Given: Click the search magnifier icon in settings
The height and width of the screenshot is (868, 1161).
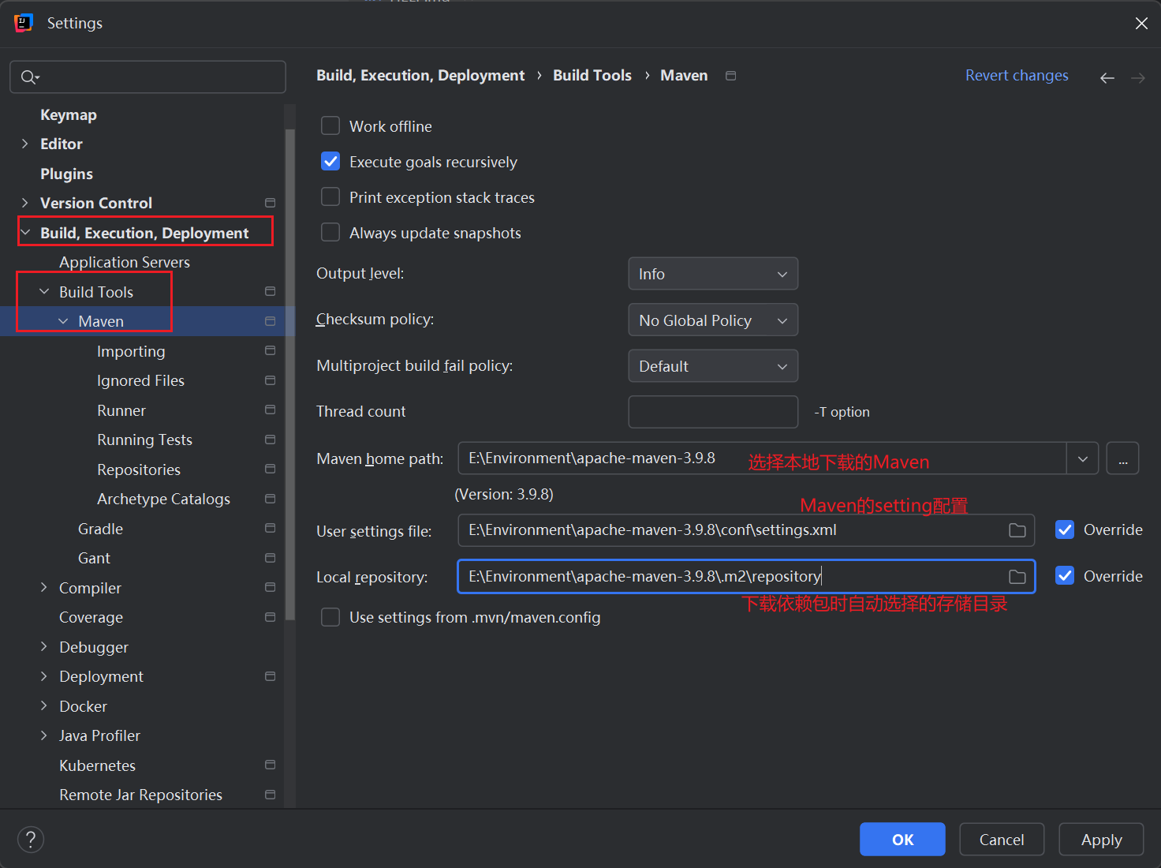Looking at the screenshot, I should 29,77.
